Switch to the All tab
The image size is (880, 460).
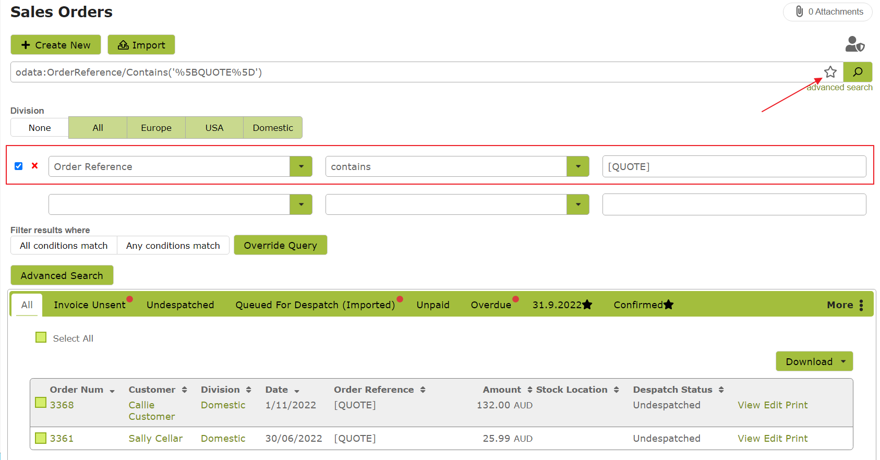click(x=27, y=305)
